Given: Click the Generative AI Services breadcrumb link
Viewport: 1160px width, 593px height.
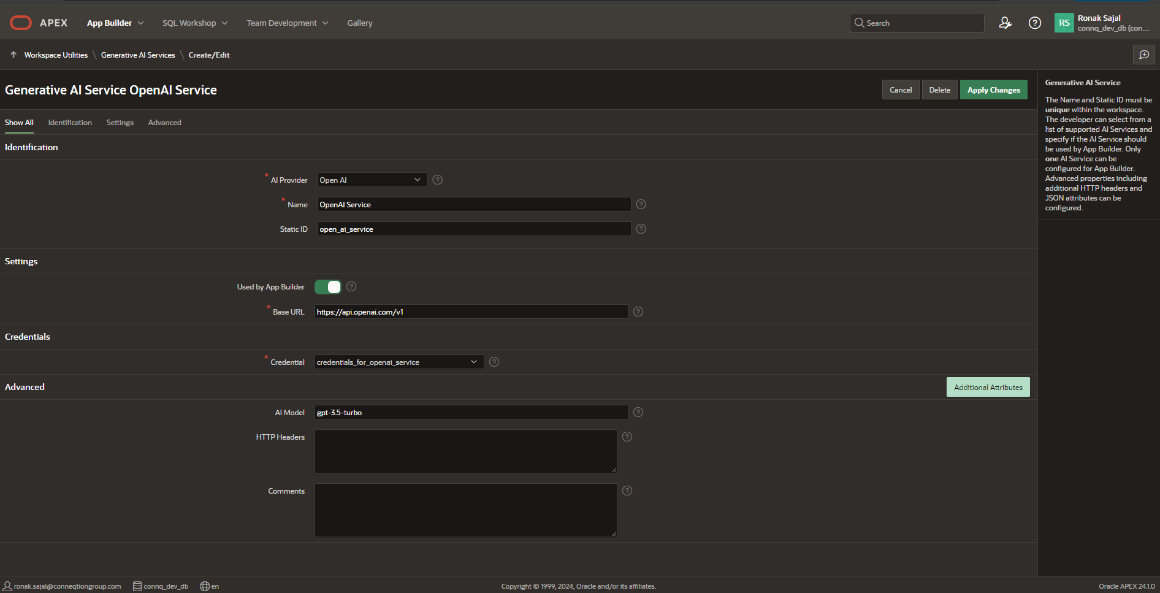Looking at the screenshot, I should pyautogui.click(x=138, y=55).
